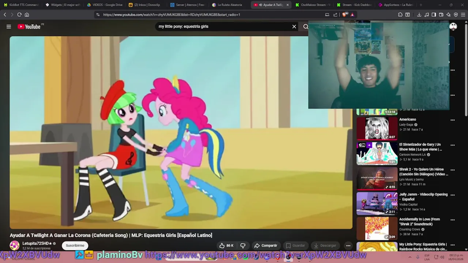468x263 pixels.
Task: Switch to Widgets tab
Action: (63, 5)
